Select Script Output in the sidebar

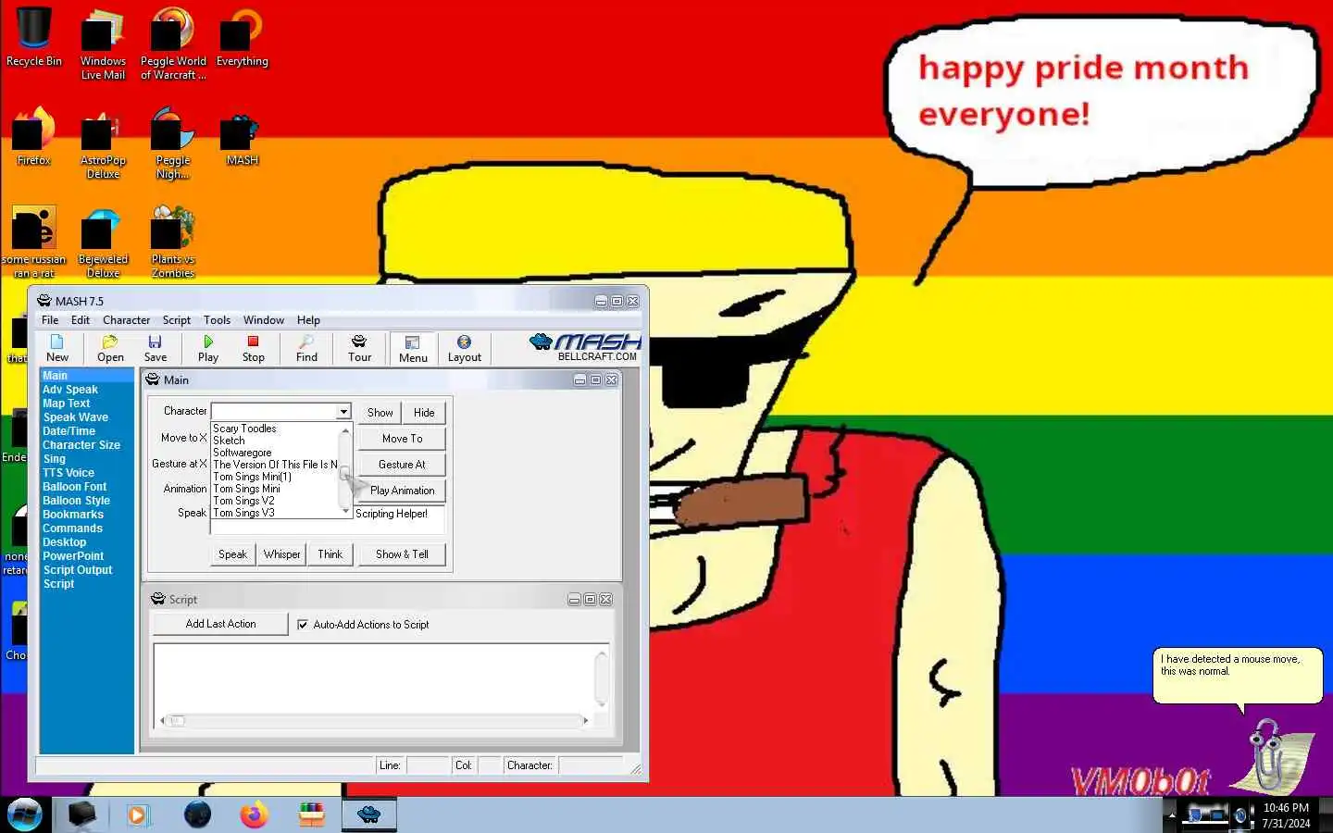click(78, 570)
